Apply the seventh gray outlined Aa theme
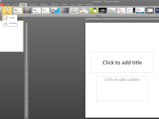The width and height of the screenshot is (159, 119). [x=74, y=11]
